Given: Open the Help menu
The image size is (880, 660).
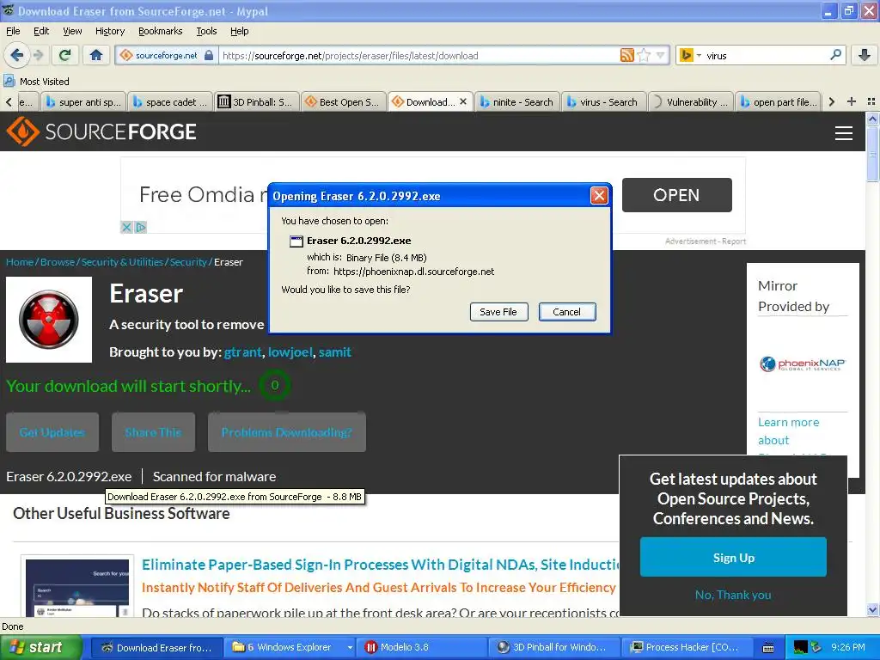Looking at the screenshot, I should pyautogui.click(x=240, y=31).
